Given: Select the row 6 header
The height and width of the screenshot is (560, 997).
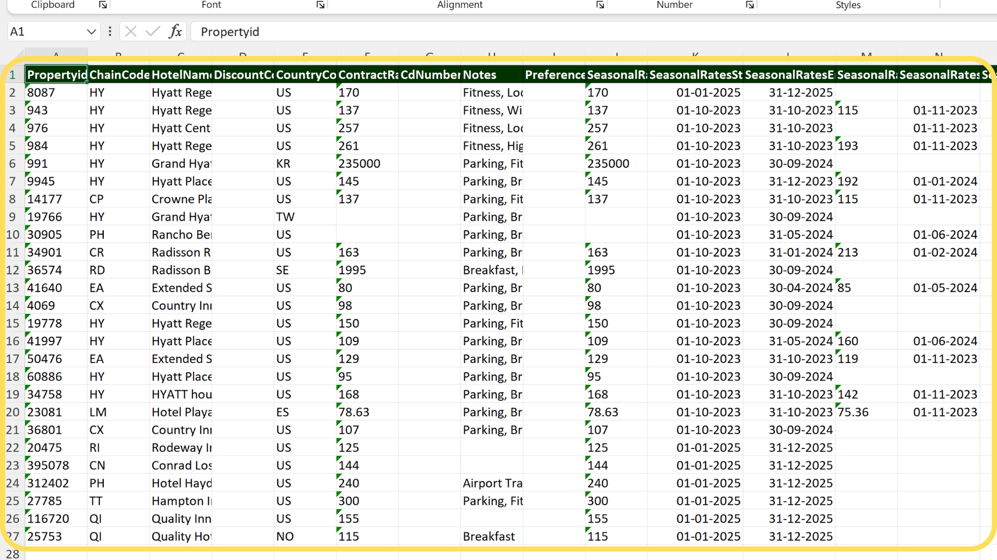Looking at the screenshot, I should tap(12, 164).
